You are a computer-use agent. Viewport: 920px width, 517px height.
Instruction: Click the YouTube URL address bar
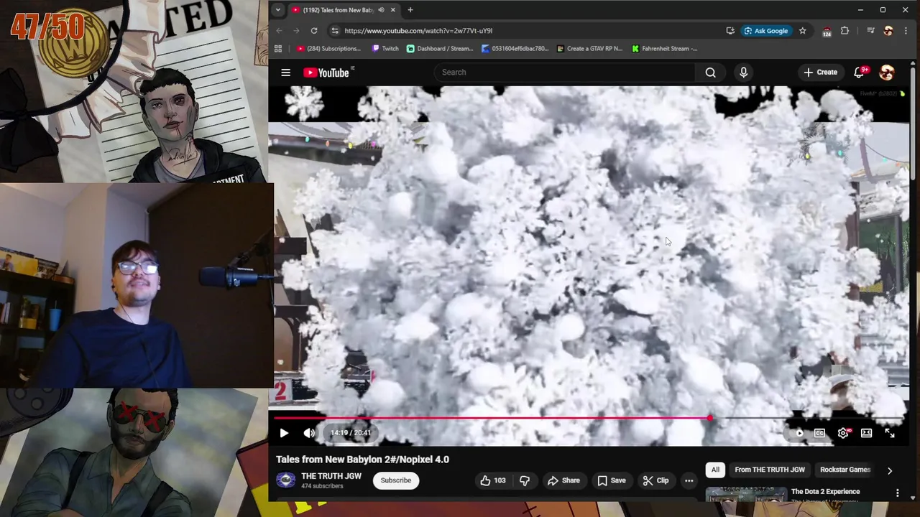pyautogui.click(x=532, y=31)
